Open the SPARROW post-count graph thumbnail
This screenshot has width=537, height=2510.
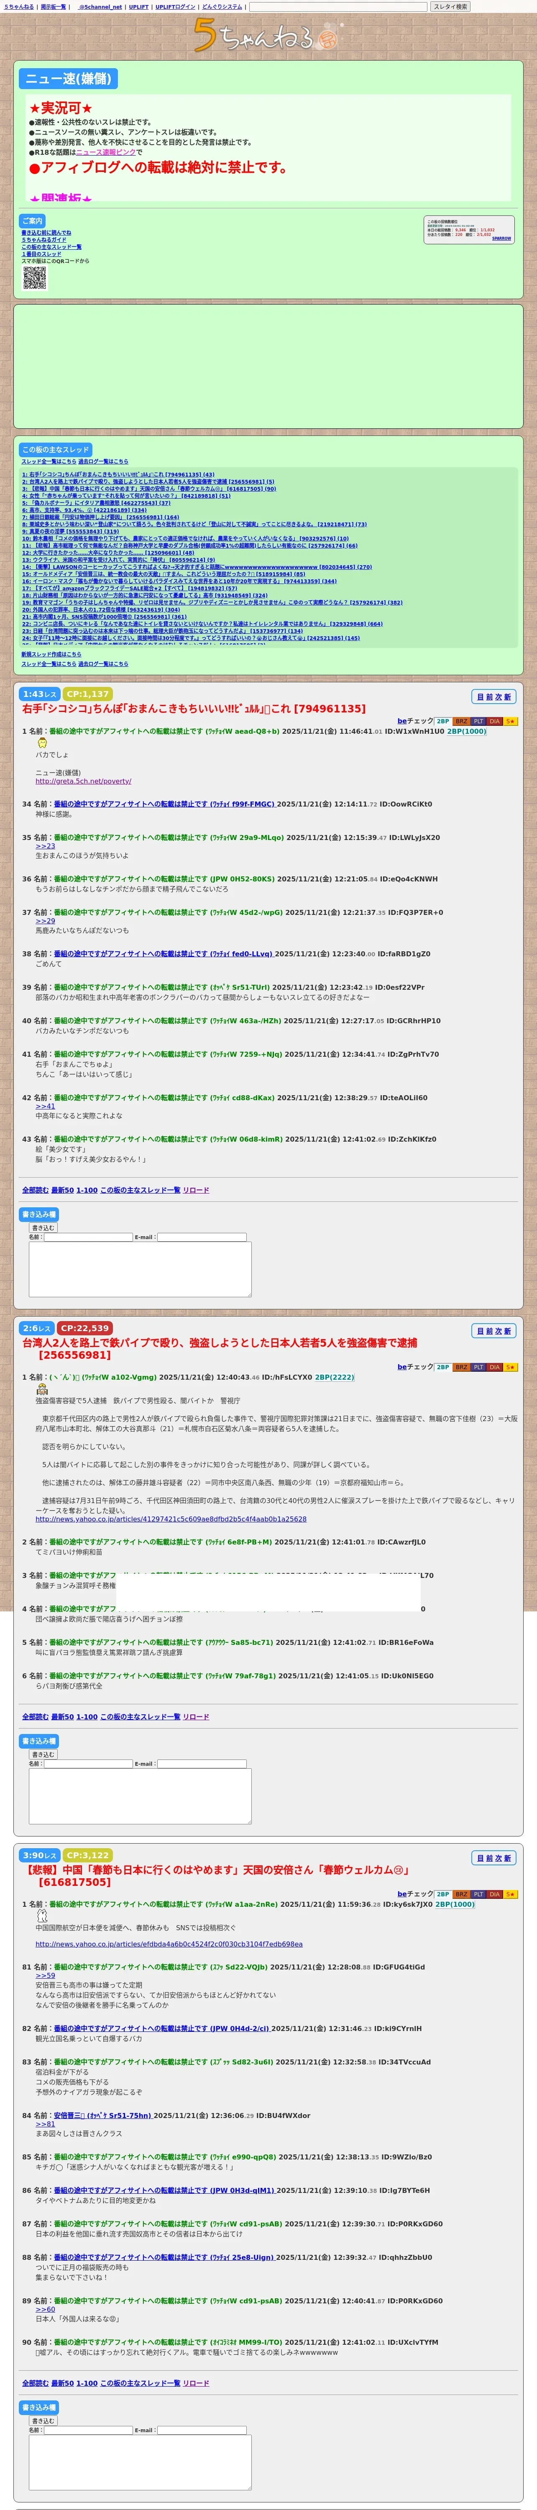[x=469, y=230]
